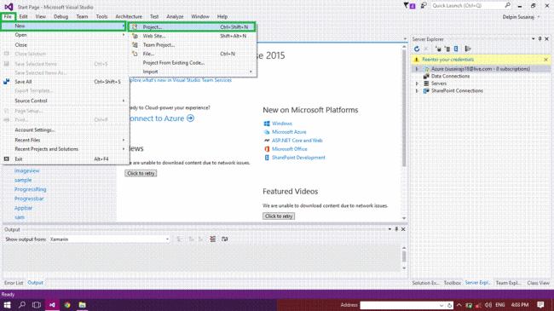Click the notifications flag icon near Quick Launch
554x311 pixels.
409,6
